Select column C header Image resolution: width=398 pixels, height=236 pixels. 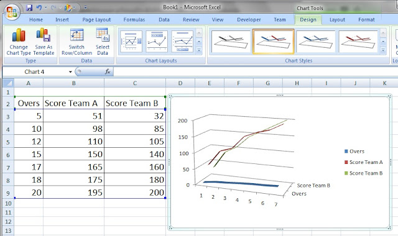click(135, 83)
